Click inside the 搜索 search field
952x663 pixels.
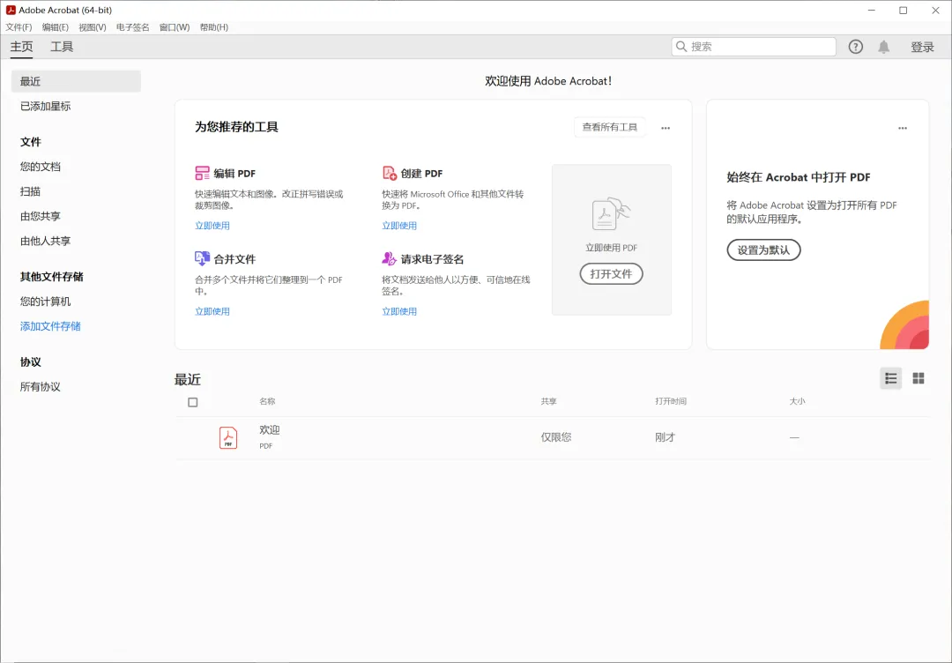point(754,47)
